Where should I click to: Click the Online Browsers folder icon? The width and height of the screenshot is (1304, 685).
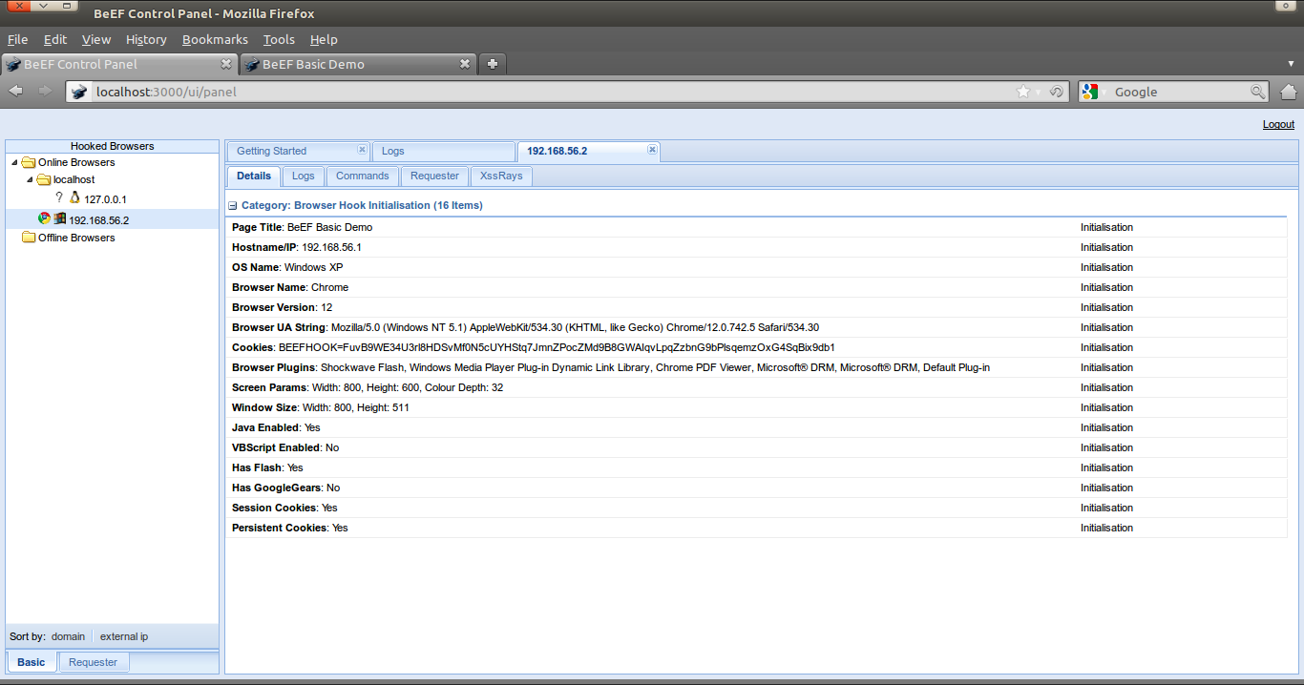29,162
